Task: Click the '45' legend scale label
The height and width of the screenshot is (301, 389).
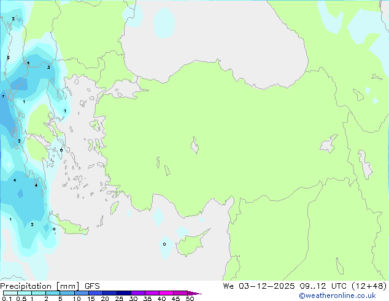Action: click(x=175, y=299)
